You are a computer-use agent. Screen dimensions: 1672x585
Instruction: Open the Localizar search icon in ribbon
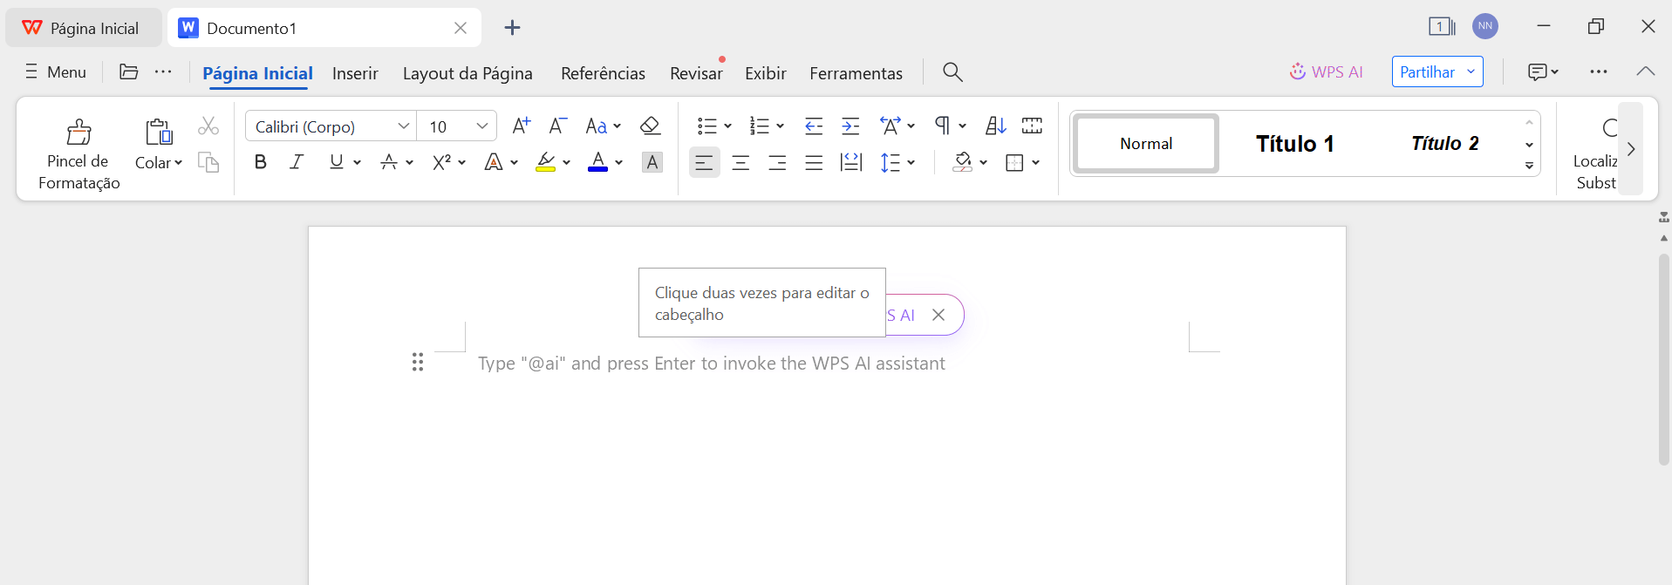pos(1608,128)
